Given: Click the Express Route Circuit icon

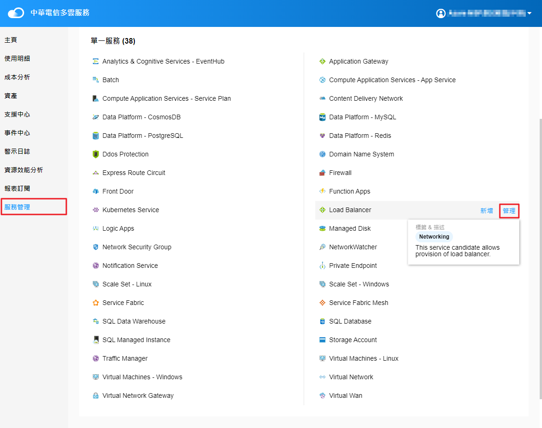Looking at the screenshot, I should click(x=96, y=173).
